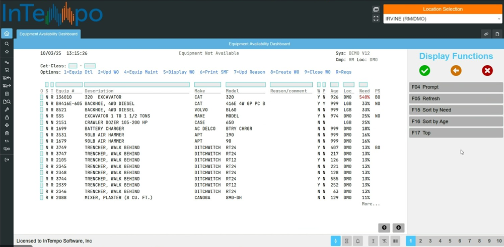
Task: Click the red X cancel icon
Action: (487, 71)
